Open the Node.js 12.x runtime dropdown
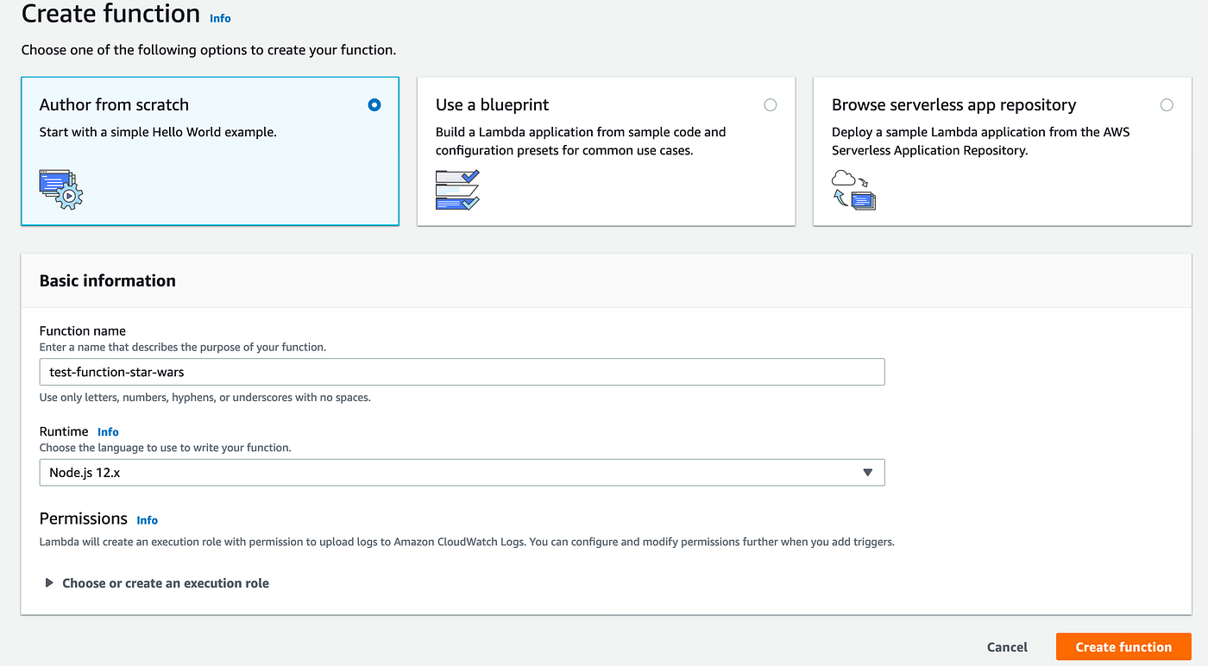 [x=462, y=472]
